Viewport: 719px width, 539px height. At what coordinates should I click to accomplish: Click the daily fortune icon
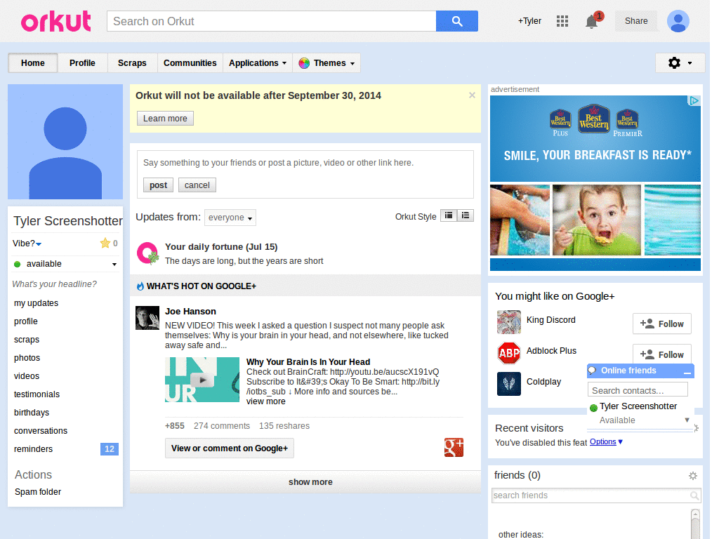pyautogui.click(x=147, y=253)
